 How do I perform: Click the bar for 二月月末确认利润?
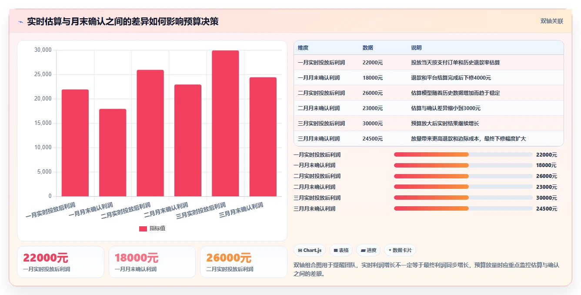[188, 141]
